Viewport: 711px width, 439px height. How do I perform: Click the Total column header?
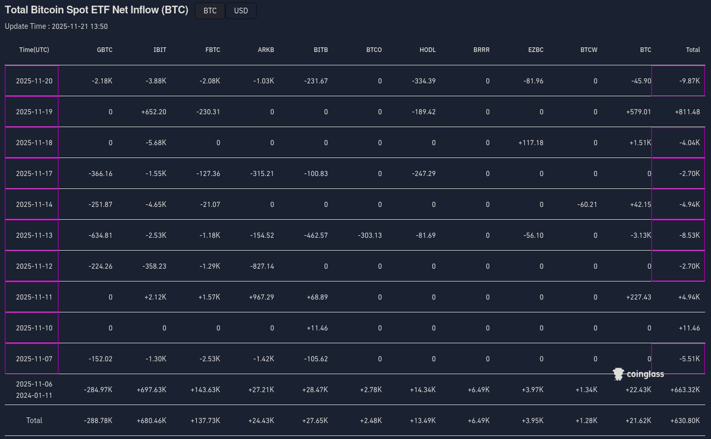click(693, 50)
